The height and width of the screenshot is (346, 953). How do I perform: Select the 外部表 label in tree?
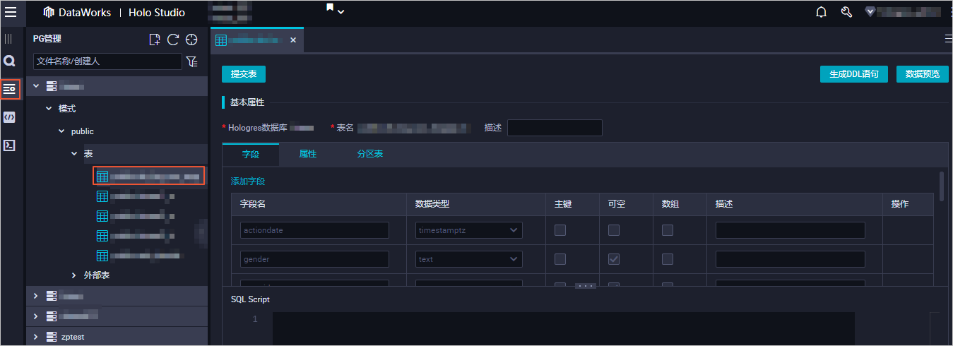[x=97, y=275]
